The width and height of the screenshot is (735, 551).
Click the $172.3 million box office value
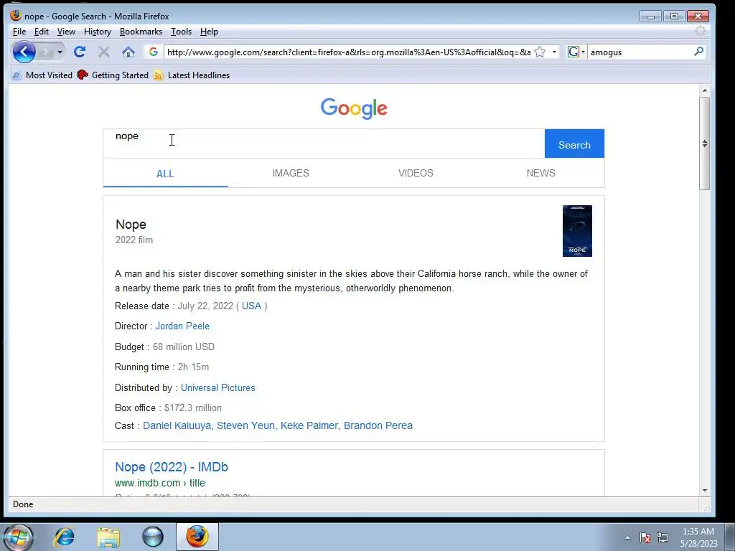click(x=192, y=408)
